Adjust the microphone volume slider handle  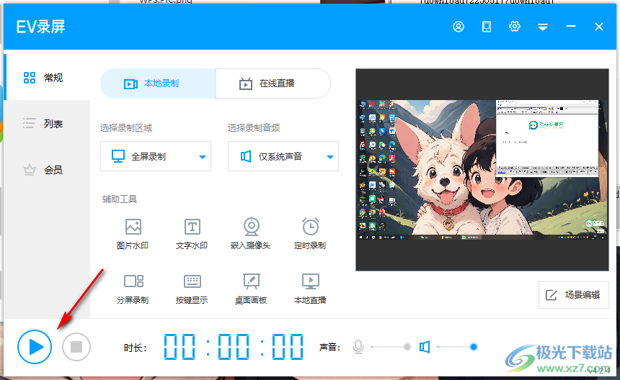[x=407, y=347]
